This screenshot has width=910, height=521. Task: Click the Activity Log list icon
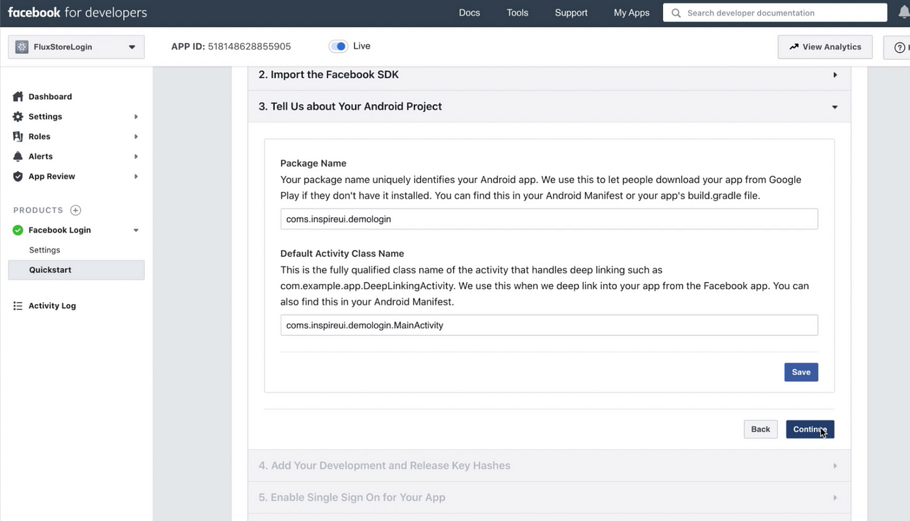click(x=18, y=305)
